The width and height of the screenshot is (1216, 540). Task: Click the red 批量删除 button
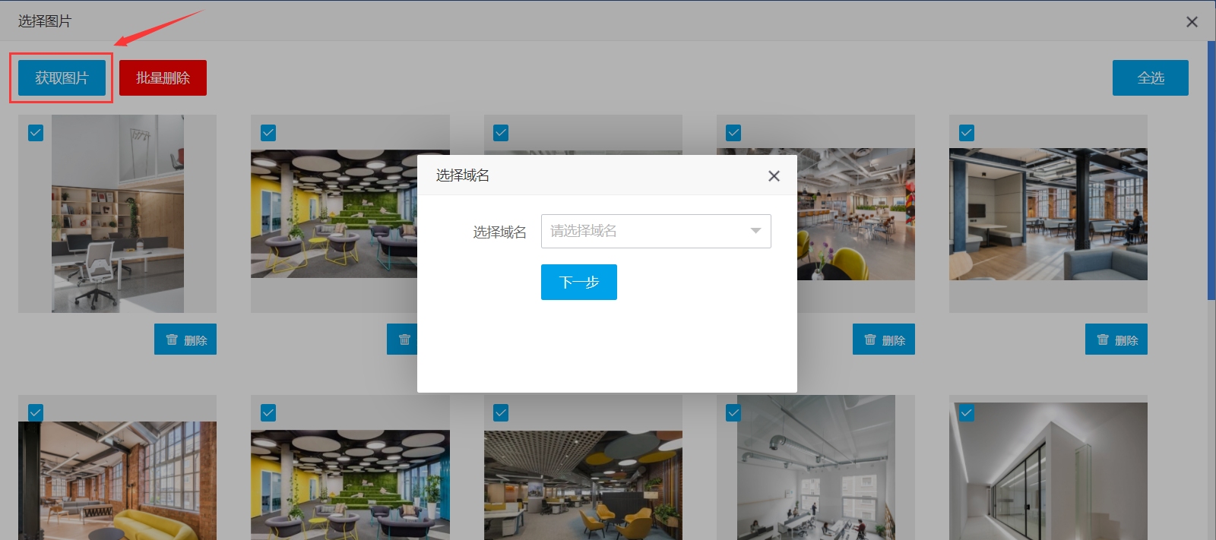[163, 77]
